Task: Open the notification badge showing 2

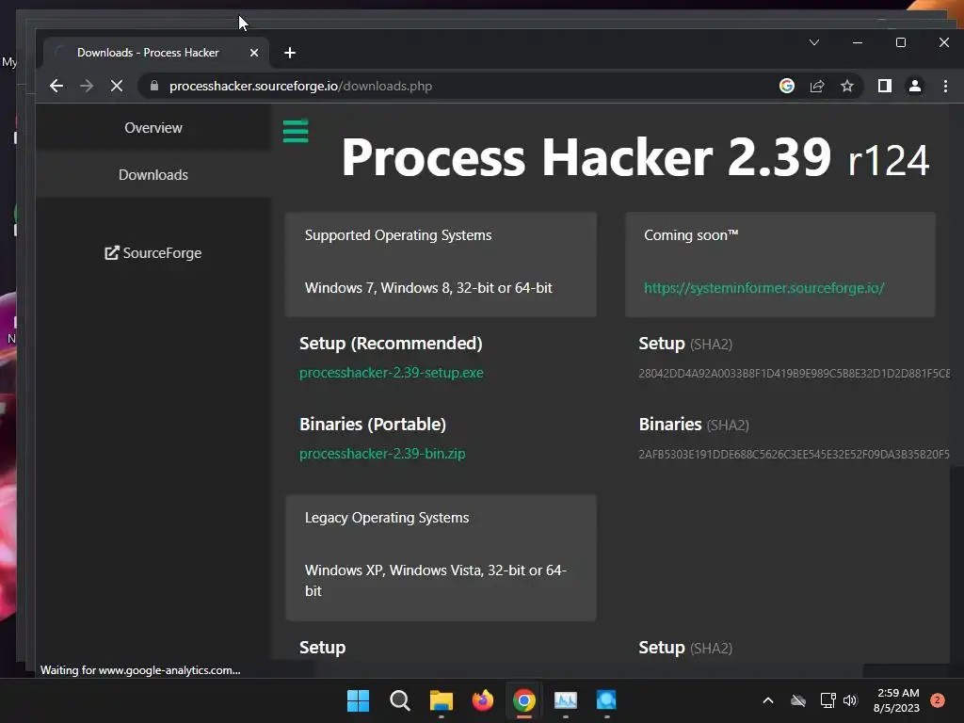Action: click(x=938, y=700)
